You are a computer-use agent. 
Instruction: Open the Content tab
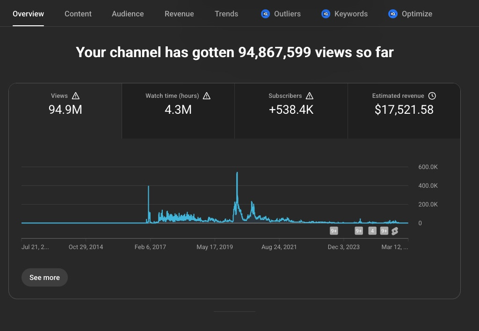point(78,14)
